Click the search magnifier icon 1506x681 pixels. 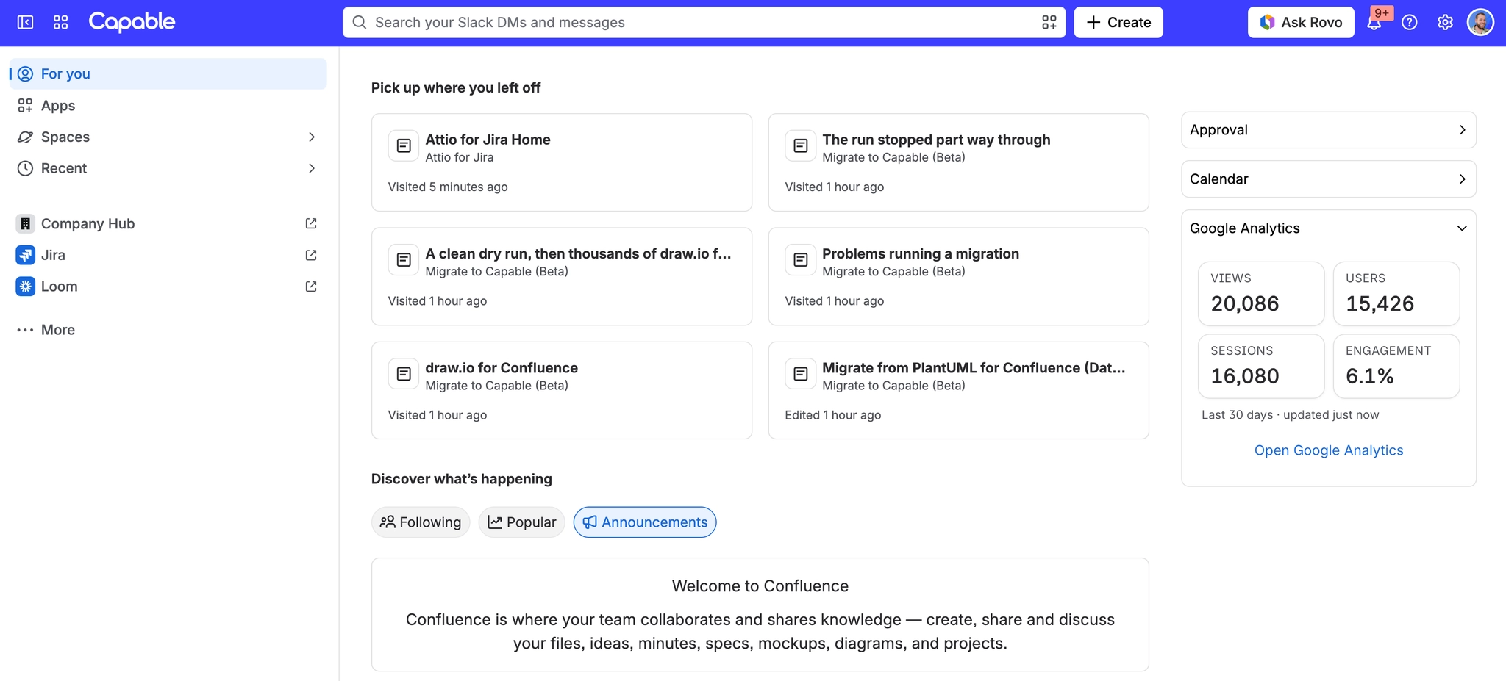(x=360, y=22)
